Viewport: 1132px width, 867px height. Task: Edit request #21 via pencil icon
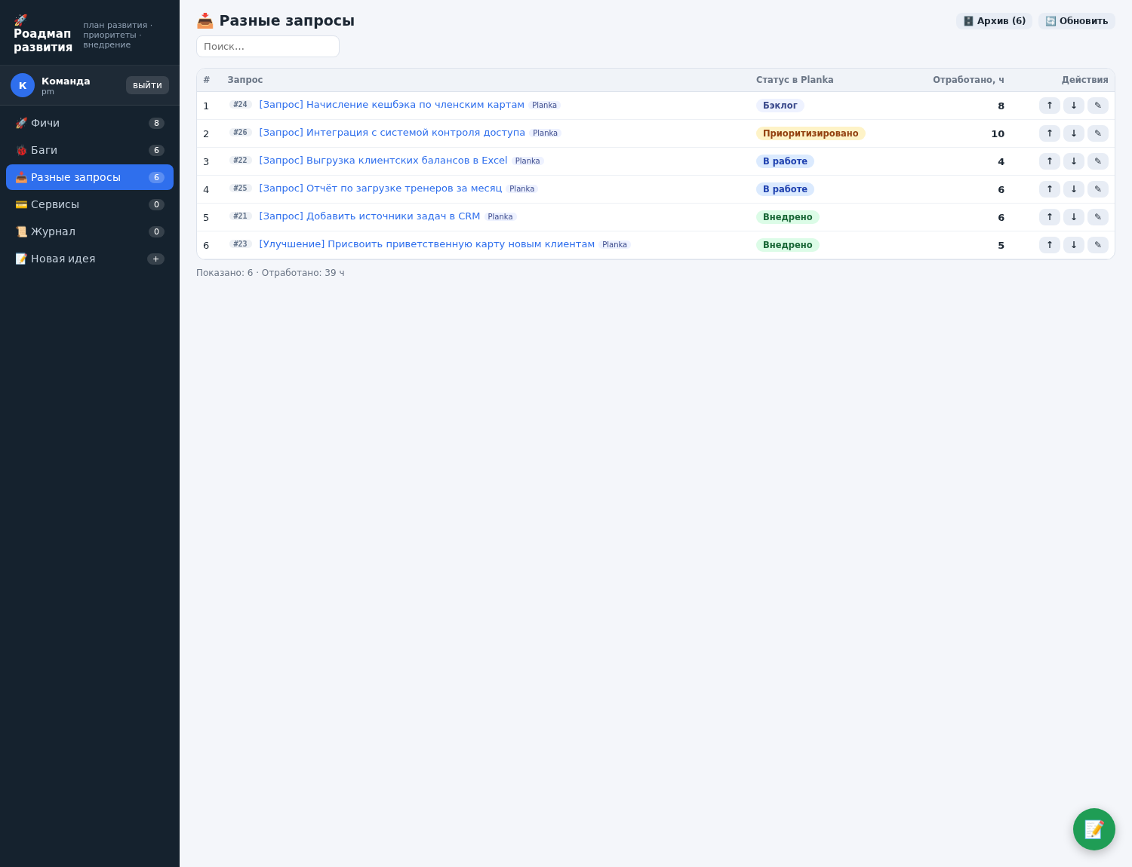(1097, 217)
